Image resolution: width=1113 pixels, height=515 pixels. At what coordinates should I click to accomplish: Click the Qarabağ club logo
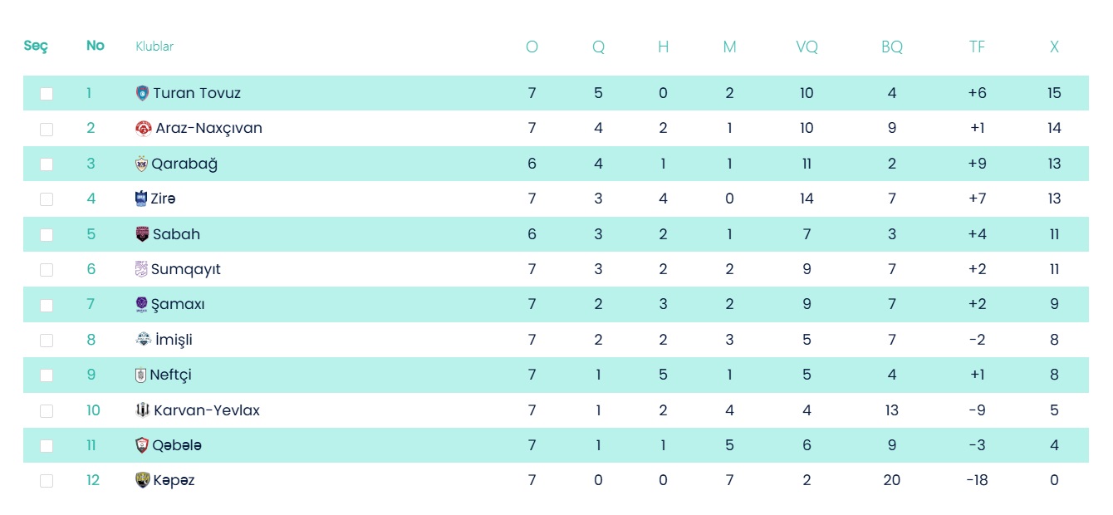141,164
